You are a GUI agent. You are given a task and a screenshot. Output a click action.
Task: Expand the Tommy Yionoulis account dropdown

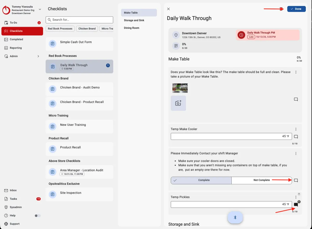pyautogui.click(x=40, y=9)
